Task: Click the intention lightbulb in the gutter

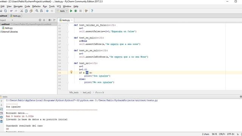Action: point(71,72)
